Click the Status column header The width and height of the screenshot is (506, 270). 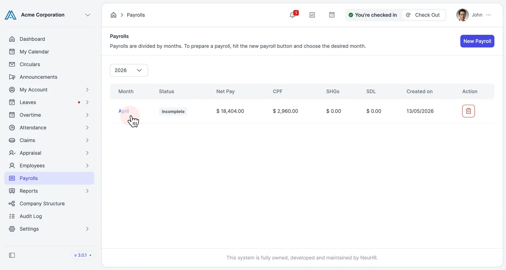(x=167, y=91)
